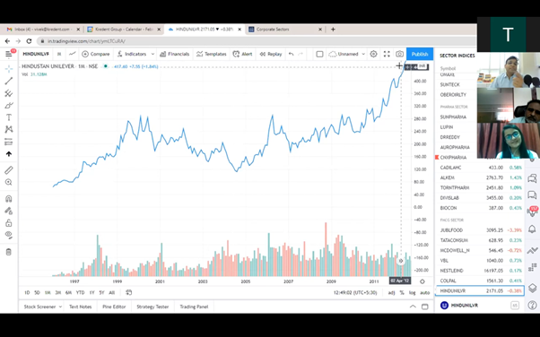
Task: Expand the Indicators dropdown arrow
Action: pyautogui.click(x=152, y=54)
